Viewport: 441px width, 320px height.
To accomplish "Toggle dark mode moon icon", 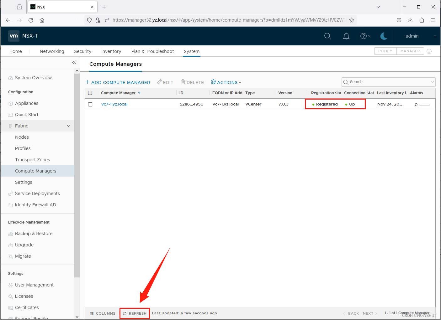I will [384, 36].
